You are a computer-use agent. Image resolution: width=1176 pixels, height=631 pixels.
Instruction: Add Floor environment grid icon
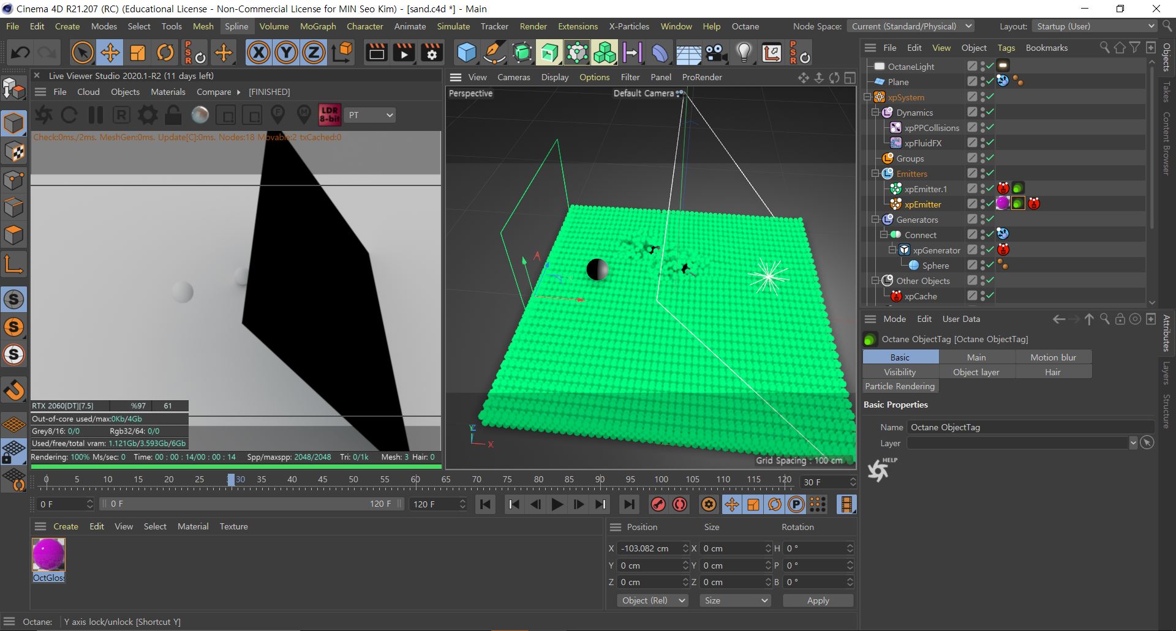[x=688, y=53]
